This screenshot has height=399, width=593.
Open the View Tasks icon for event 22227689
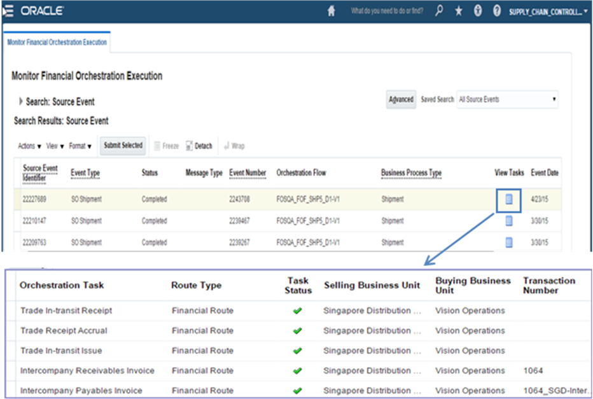click(508, 199)
